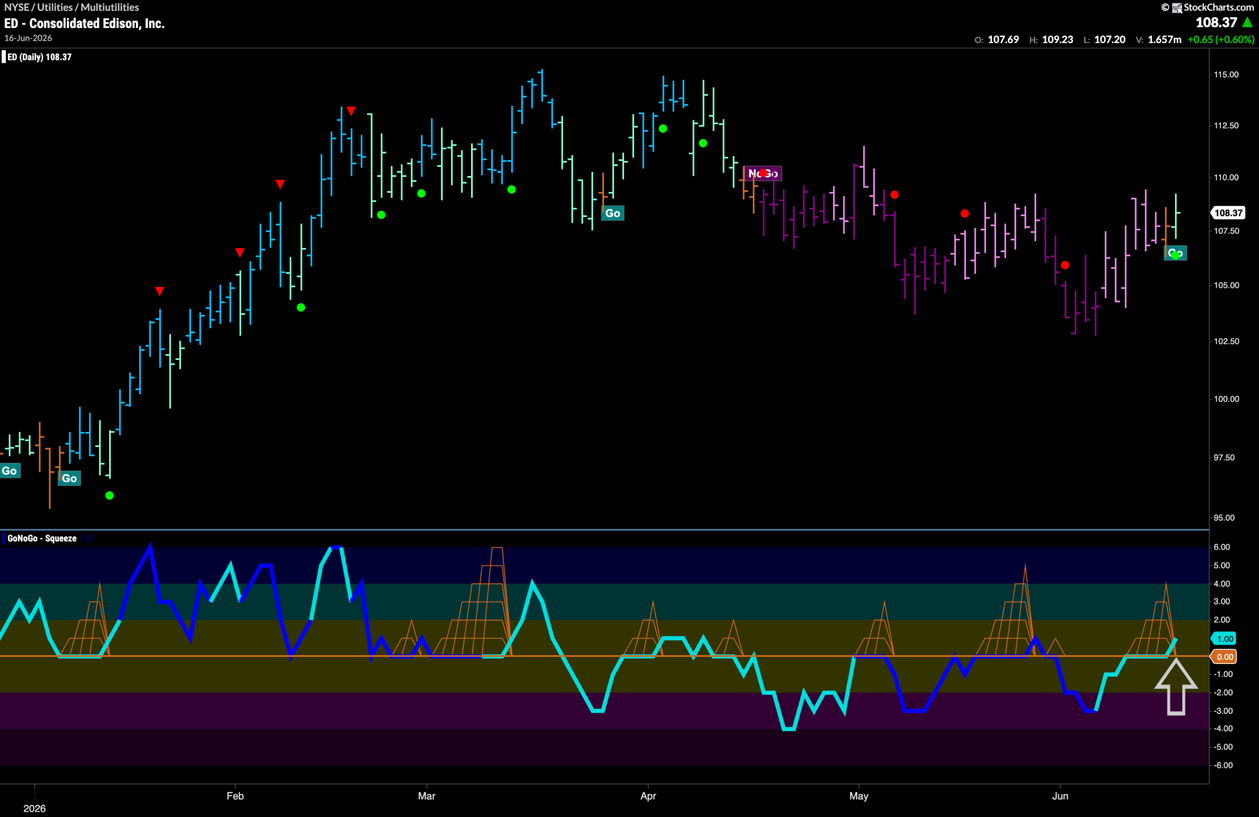Click the green dot under early April bars near 112.50
Image resolution: width=1259 pixels, height=817 pixels.
[x=663, y=128]
